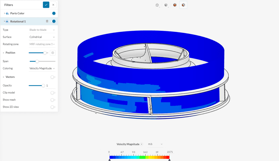
Task: Click the orange mesh display cube icon
Action: (x=175, y=5)
